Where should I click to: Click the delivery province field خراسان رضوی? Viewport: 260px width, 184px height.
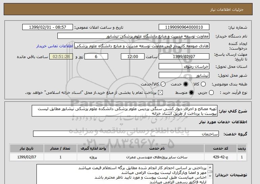[184, 66]
